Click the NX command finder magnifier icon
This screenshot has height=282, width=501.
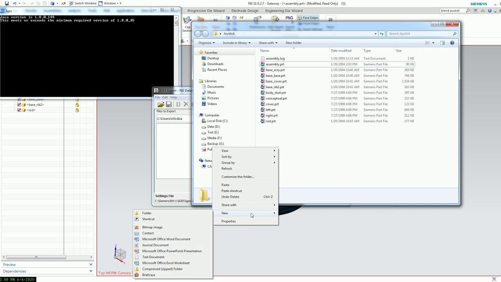pyautogui.click(x=468, y=11)
